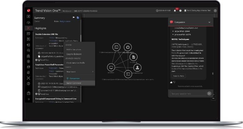Click the user avatar in top bar
Image resolution: width=243 pixels, height=129 pixels.
pyautogui.click(x=215, y=10)
